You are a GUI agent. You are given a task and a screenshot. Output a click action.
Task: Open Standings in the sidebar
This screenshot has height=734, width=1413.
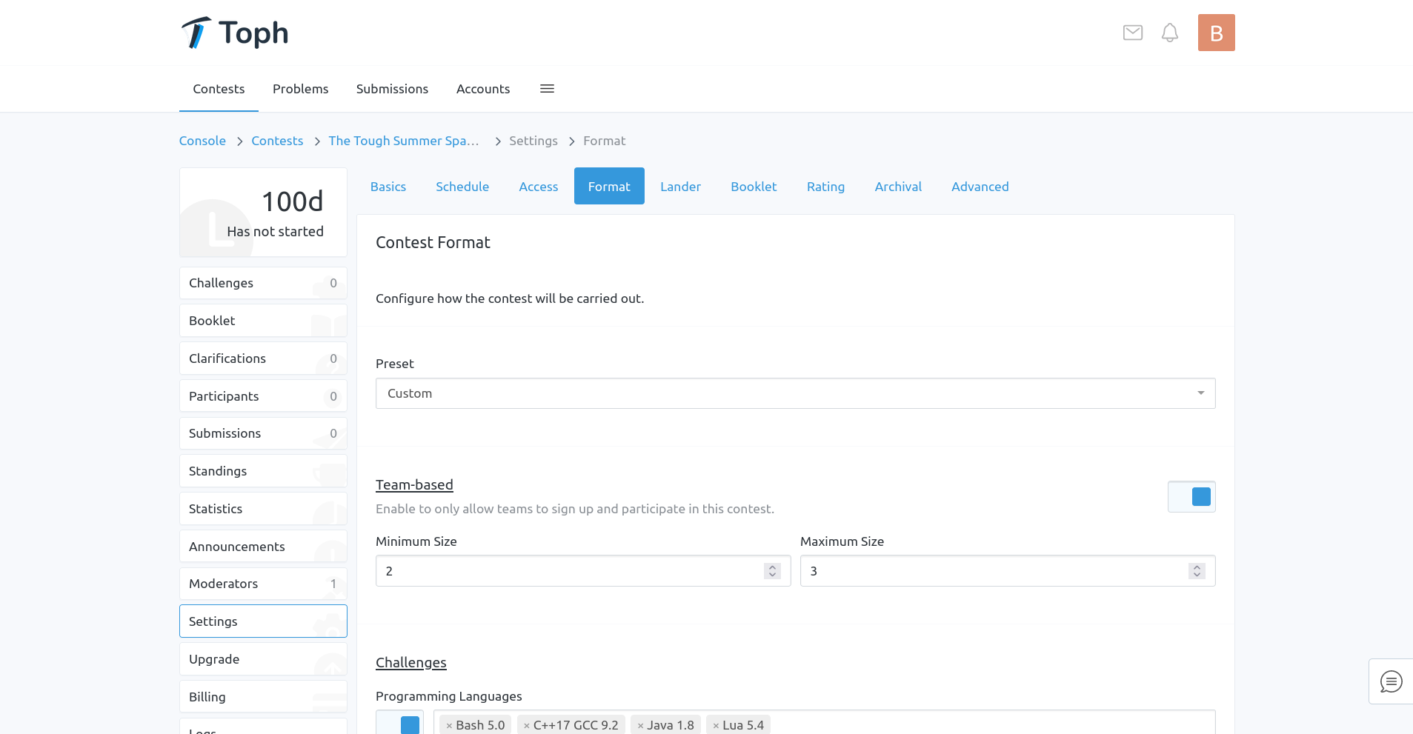(263, 471)
